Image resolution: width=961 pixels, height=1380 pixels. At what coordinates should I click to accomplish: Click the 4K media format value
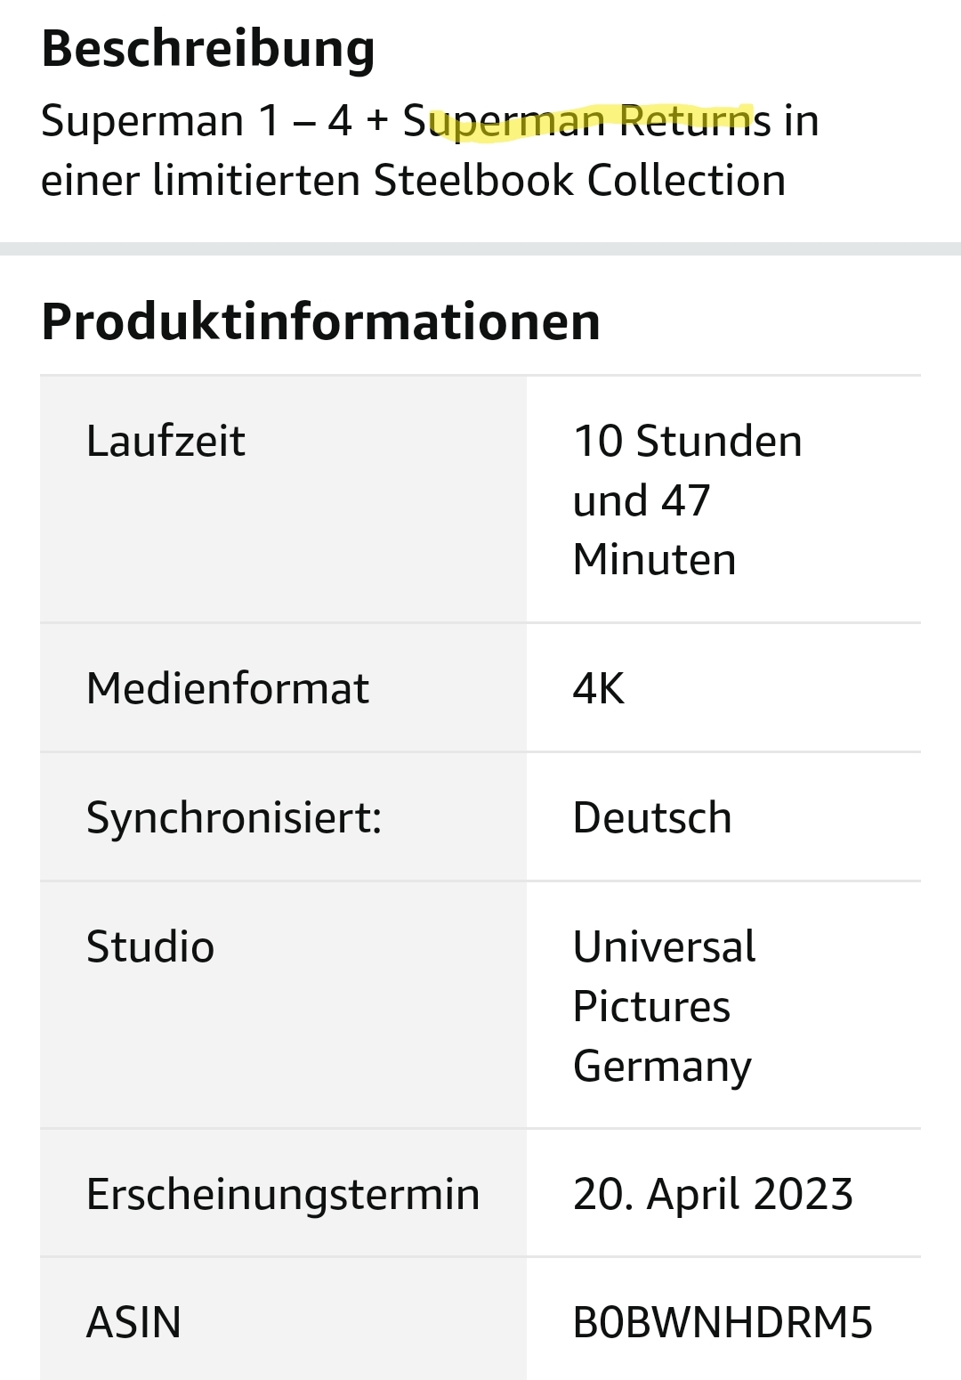(599, 689)
